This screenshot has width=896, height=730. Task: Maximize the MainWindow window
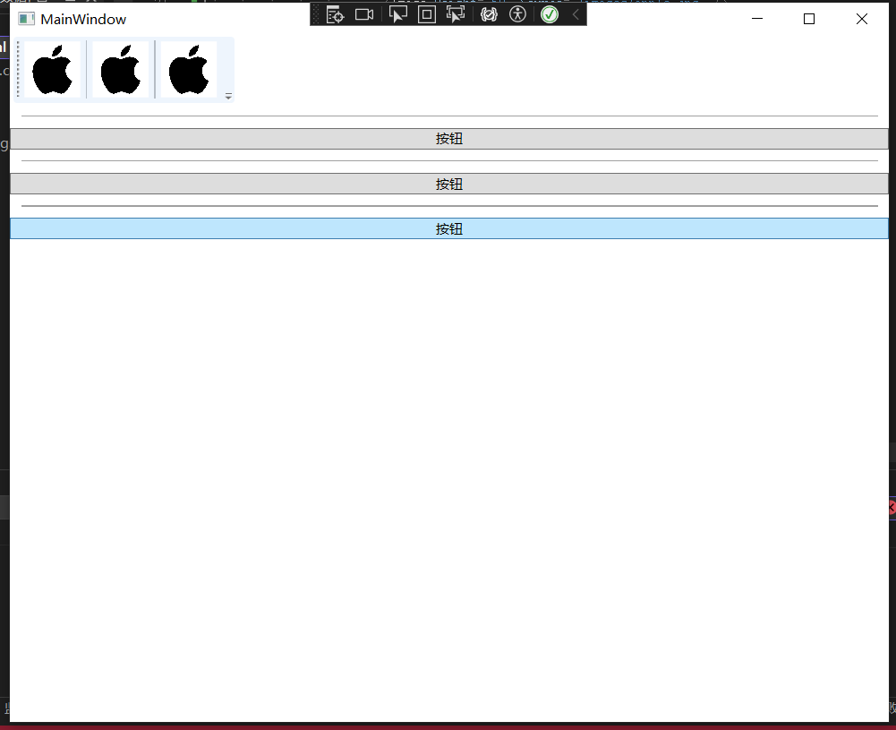click(x=809, y=19)
